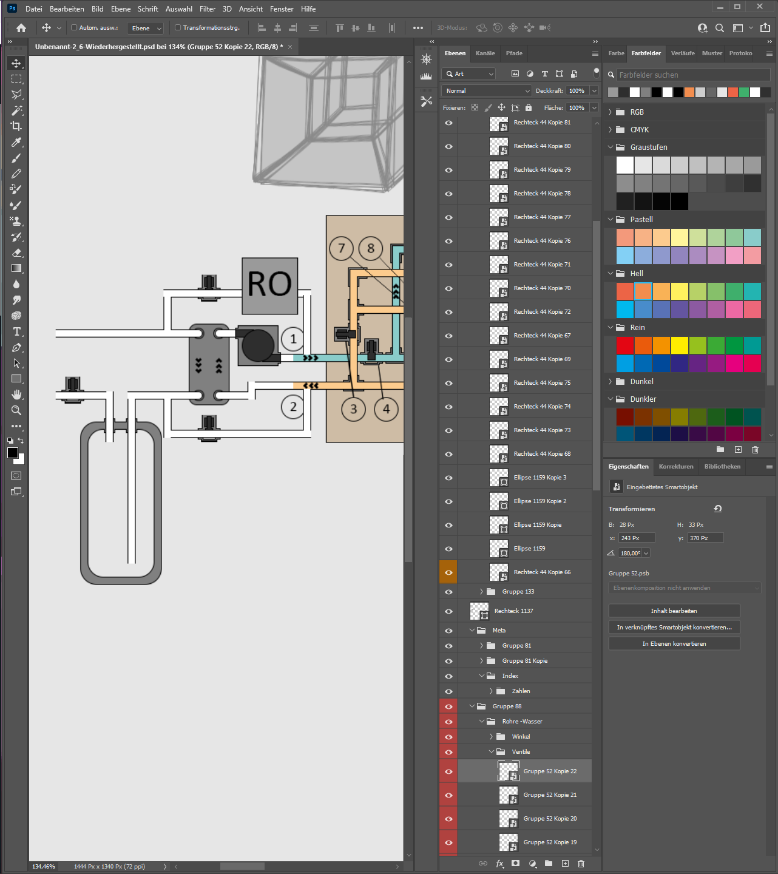Select the Gruppe 52 Kopie 21 layer thumbnail
This screenshot has height=874, width=778.
(509, 795)
